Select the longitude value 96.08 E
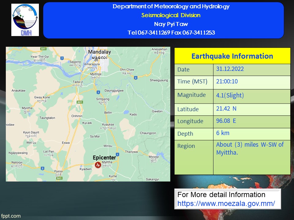Viewport: 294px width, 220px height. (x=226, y=121)
